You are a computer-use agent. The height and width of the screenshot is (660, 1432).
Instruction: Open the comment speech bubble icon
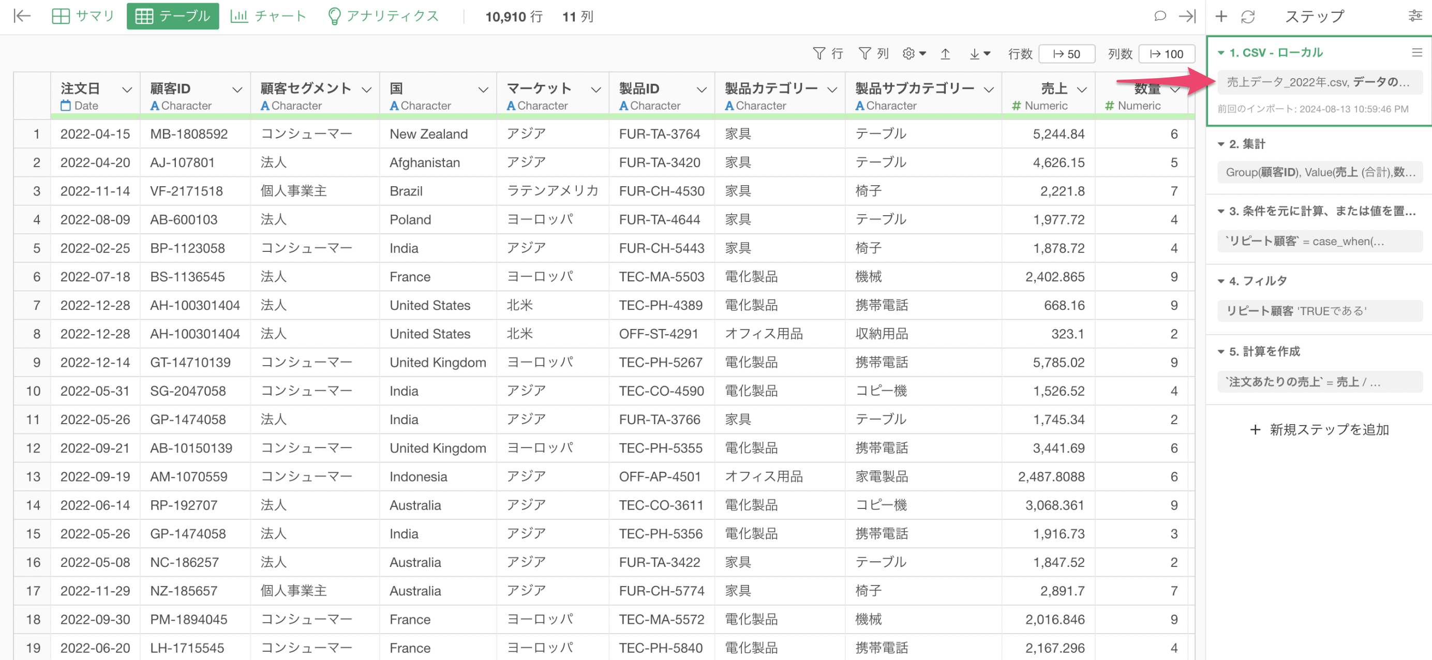1159,16
